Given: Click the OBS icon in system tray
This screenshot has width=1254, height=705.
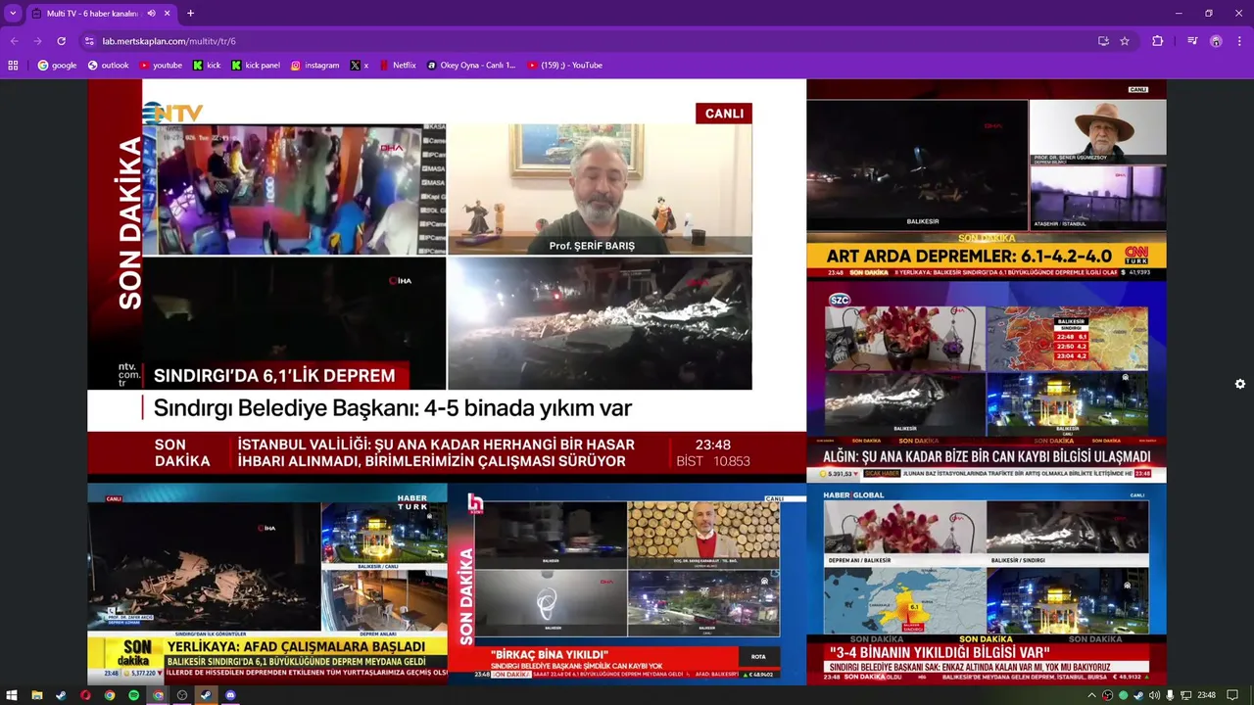Looking at the screenshot, I should [1107, 695].
